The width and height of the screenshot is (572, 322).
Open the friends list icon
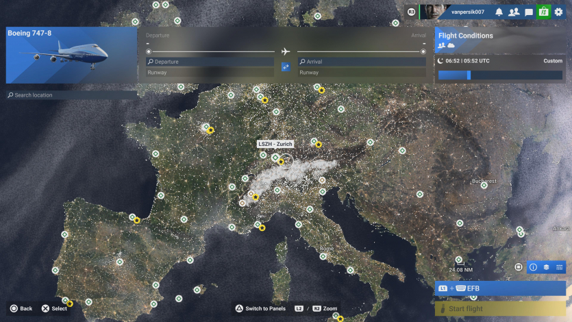(x=514, y=12)
